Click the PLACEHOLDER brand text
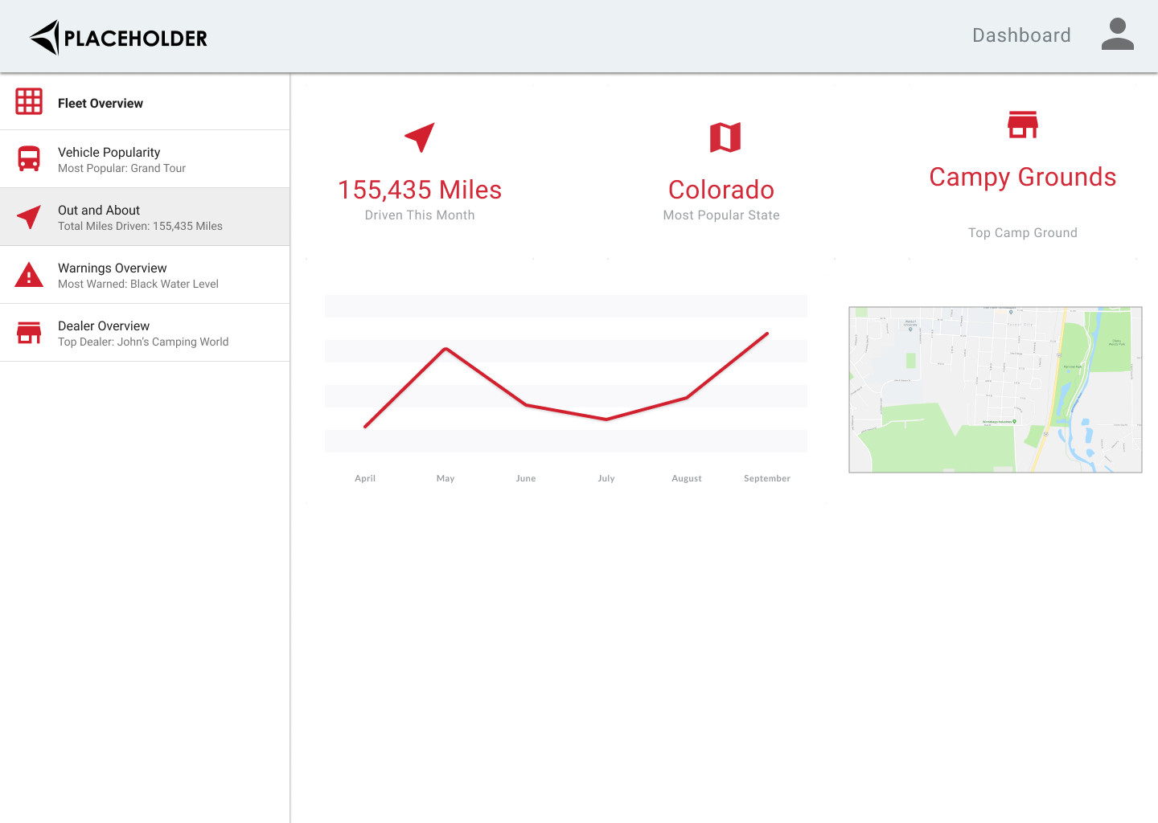This screenshot has width=1158, height=823. pos(135,38)
